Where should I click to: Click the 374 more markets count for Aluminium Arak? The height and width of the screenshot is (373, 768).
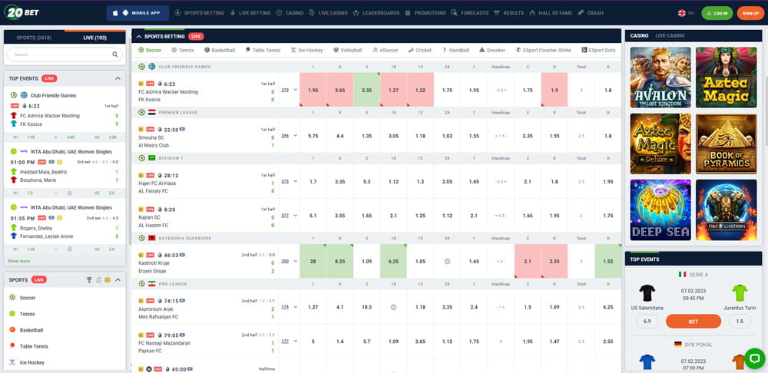point(285,308)
